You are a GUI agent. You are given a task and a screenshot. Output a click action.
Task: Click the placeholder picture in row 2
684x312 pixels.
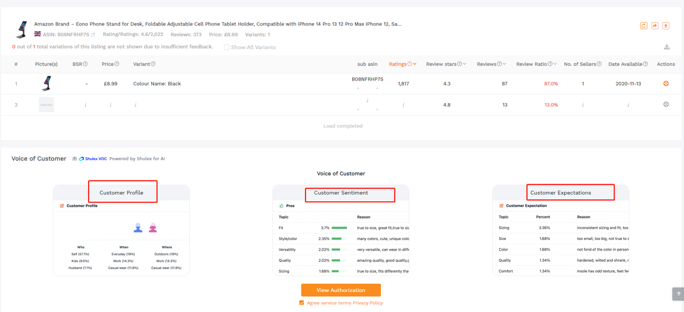[x=46, y=105]
